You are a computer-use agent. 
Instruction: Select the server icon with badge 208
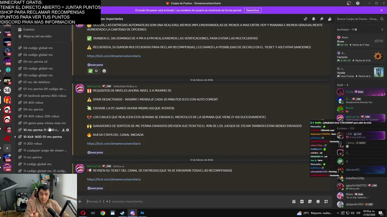pyautogui.click(x=7, y=61)
